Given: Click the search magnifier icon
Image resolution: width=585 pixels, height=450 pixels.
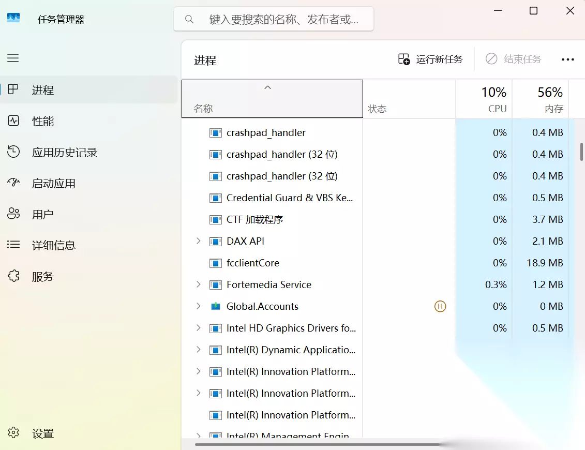Looking at the screenshot, I should pos(189,19).
